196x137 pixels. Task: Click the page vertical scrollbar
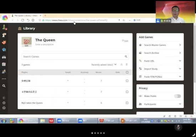(x=195, y=54)
